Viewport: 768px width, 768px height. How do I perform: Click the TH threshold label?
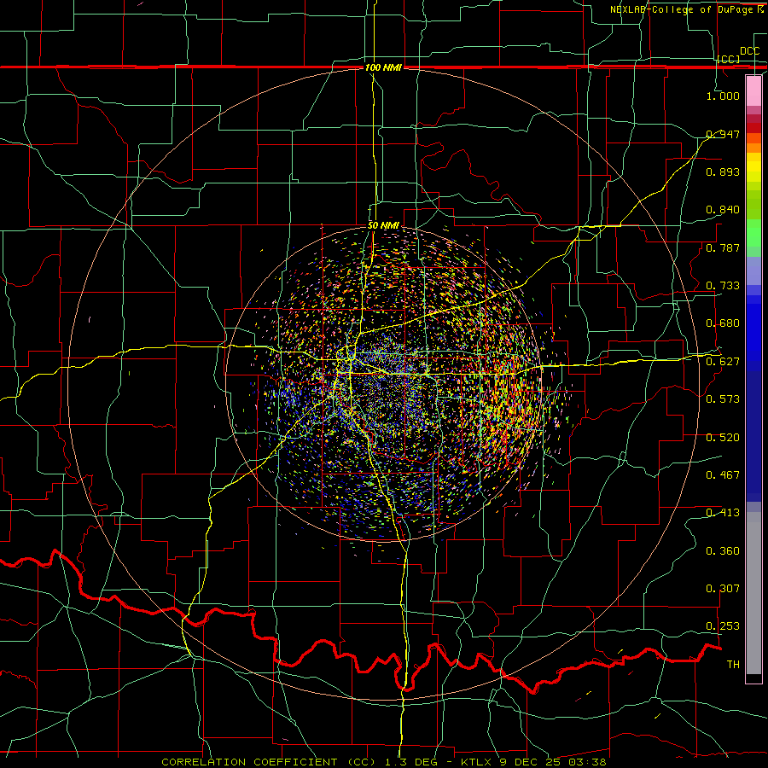pyautogui.click(x=733, y=665)
